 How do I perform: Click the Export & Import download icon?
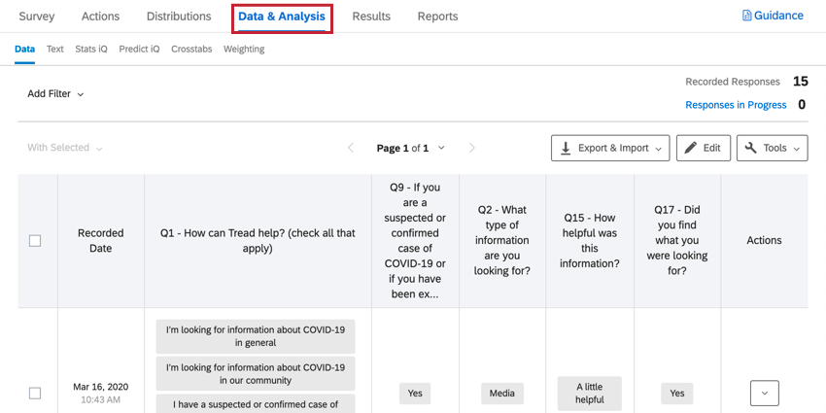coord(566,148)
